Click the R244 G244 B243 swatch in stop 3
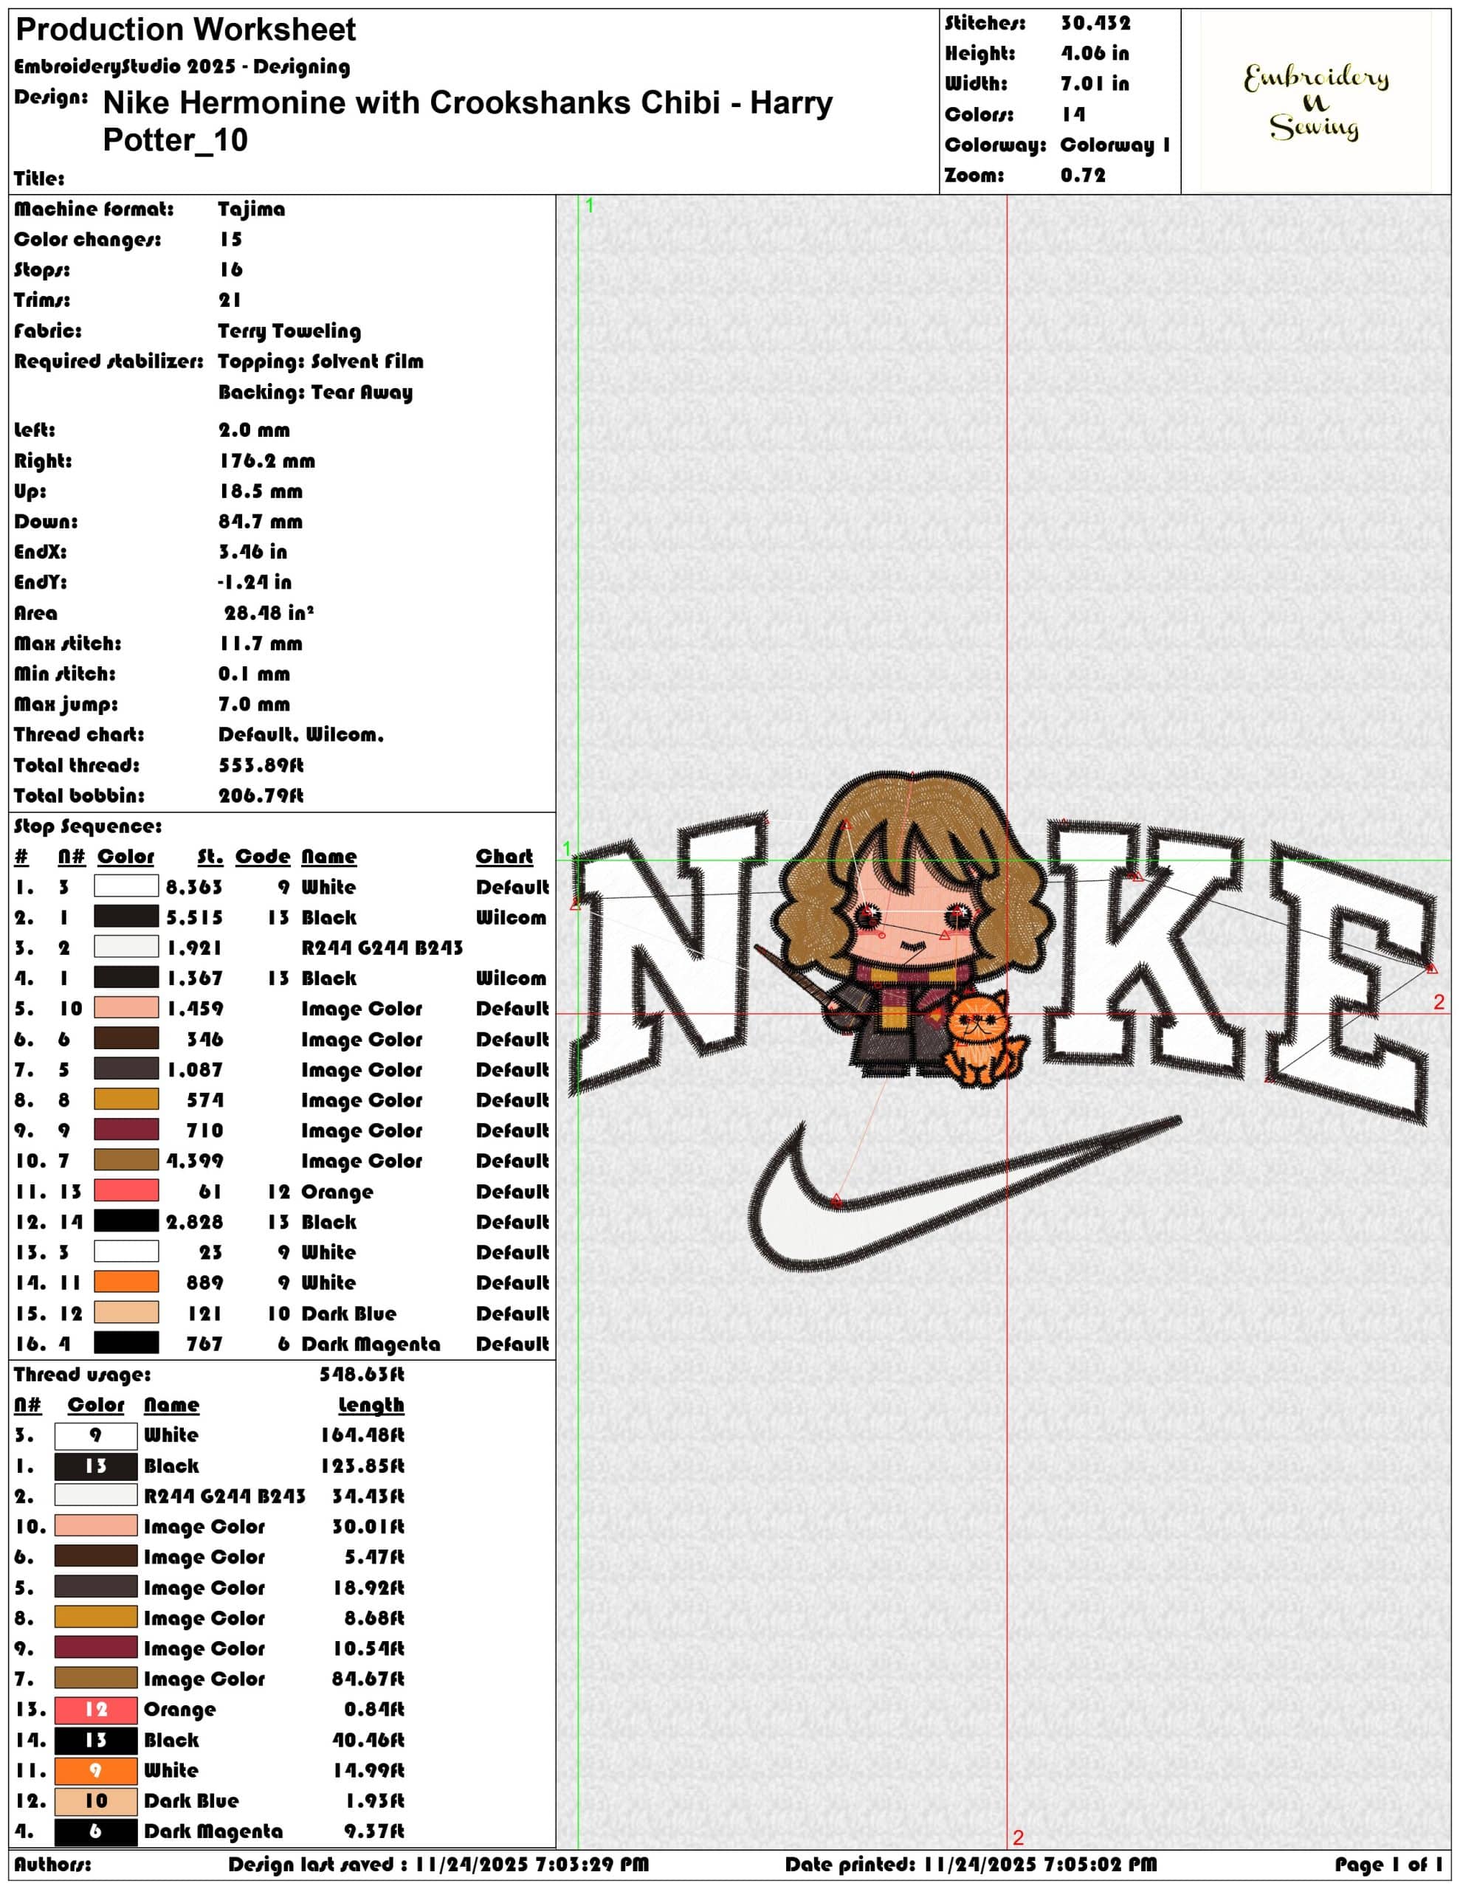 pyautogui.click(x=126, y=946)
